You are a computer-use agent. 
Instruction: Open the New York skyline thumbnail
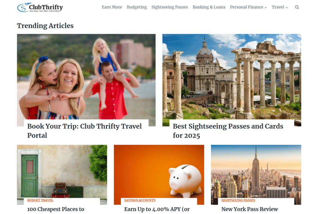[256, 171]
